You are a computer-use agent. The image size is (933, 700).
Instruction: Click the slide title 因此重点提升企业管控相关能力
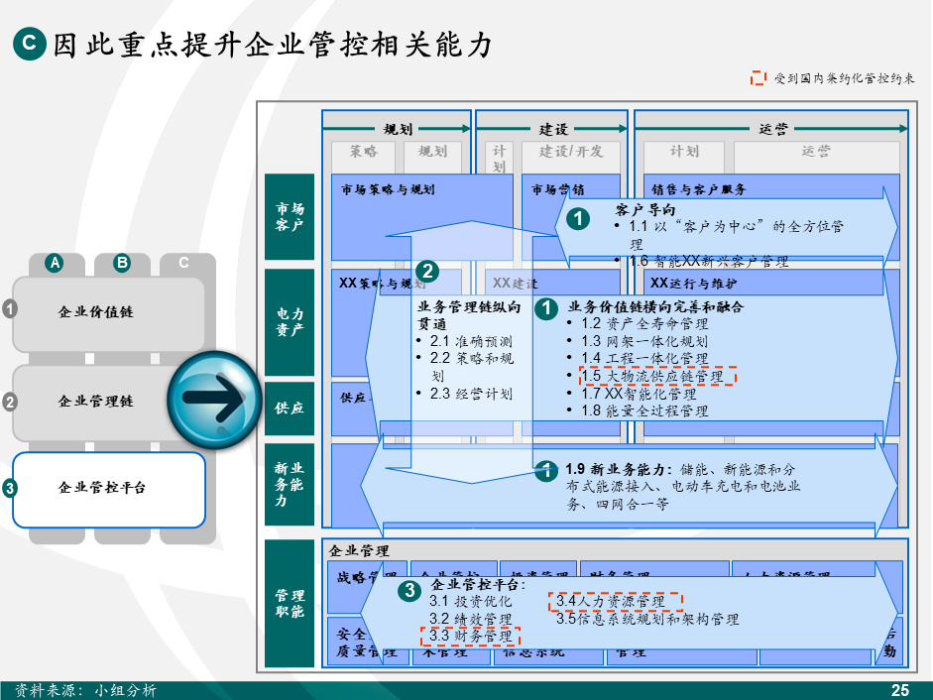[273, 45]
